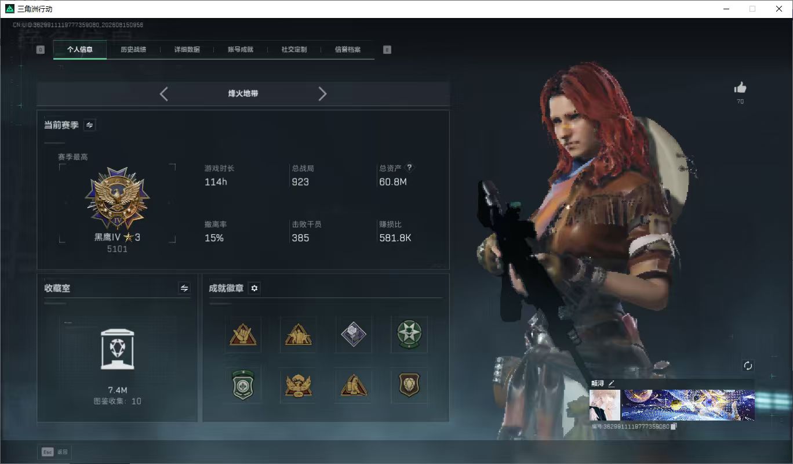Click the help icon beside 总资产
This screenshot has height=464, width=793.
409,168
